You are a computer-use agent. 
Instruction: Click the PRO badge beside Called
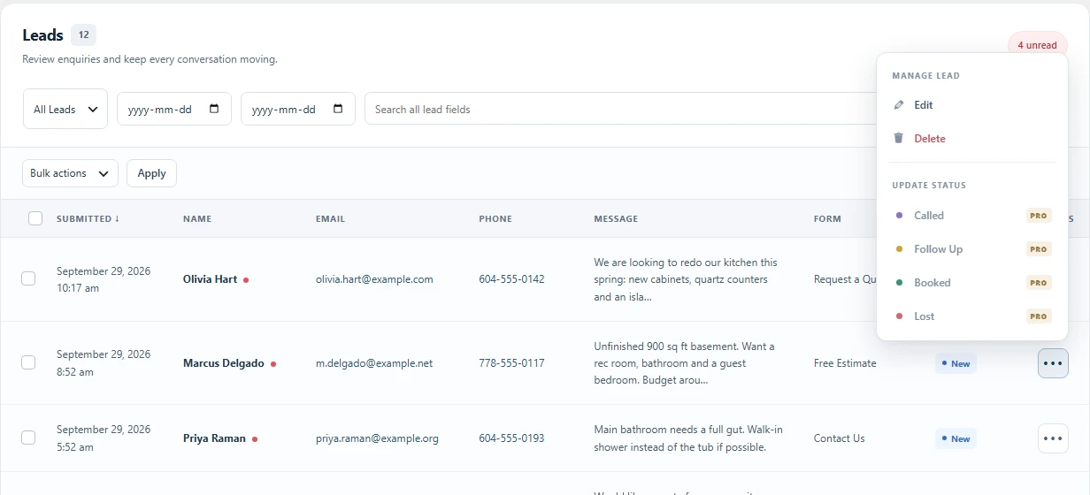tap(1039, 216)
